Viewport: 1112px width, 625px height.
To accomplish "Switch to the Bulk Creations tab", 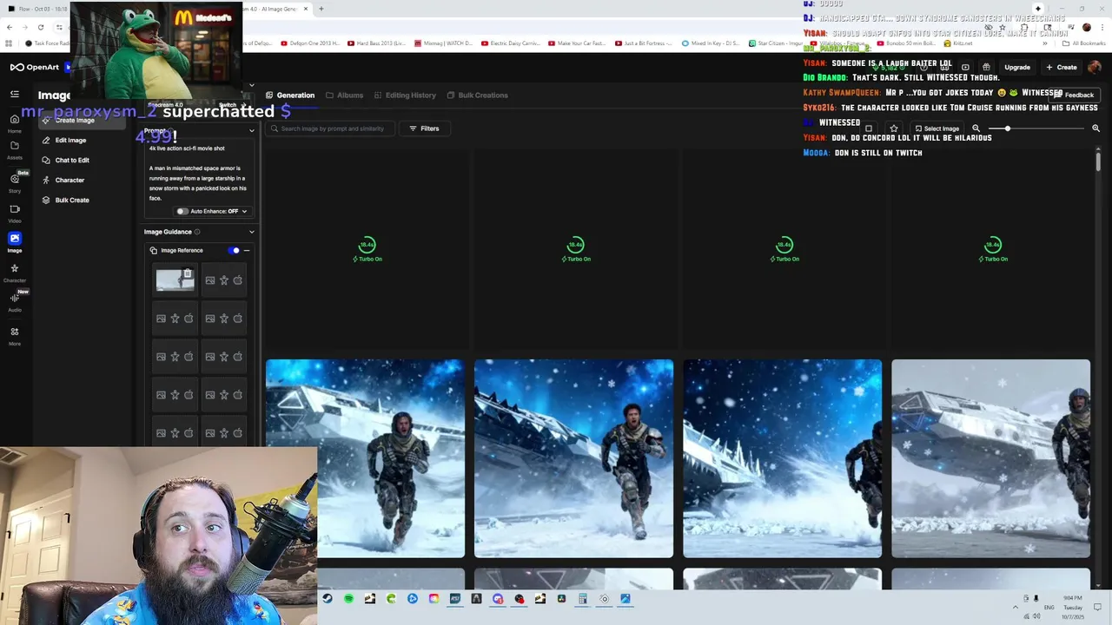I will pyautogui.click(x=477, y=95).
